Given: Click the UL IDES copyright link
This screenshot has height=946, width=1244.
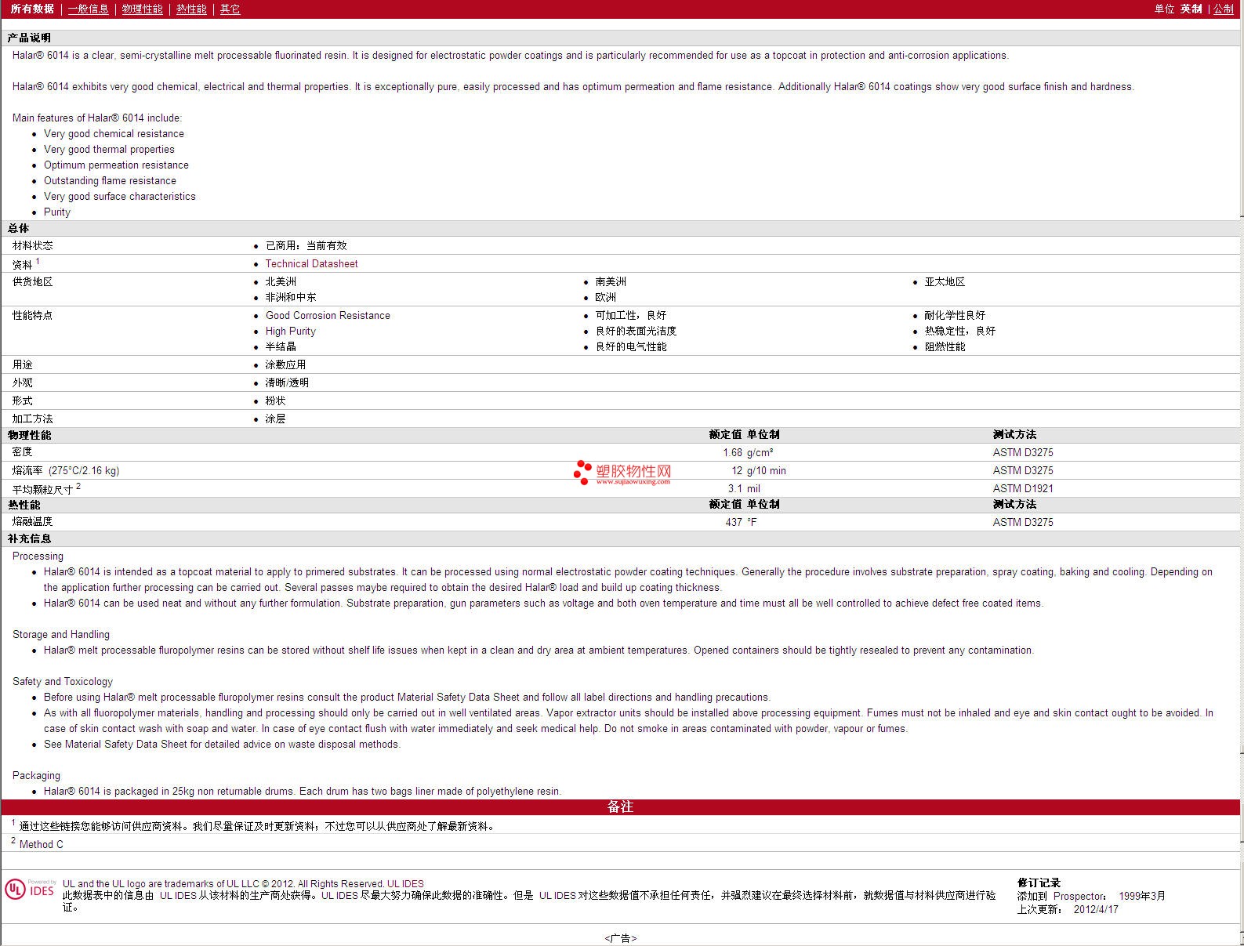Looking at the screenshot, I should 405,883.
